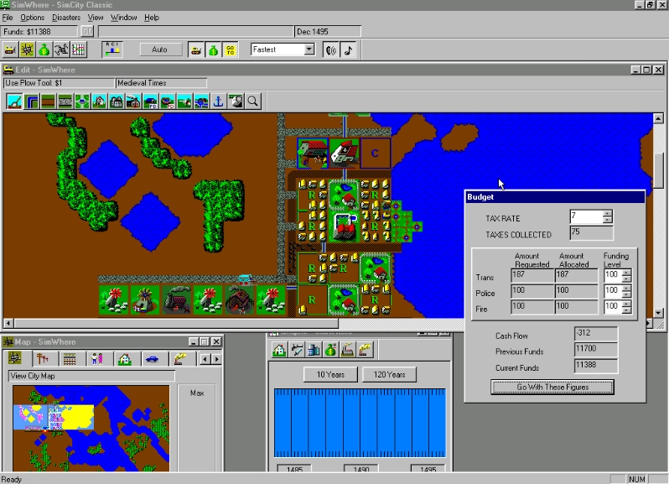Switch to city map tab
This screenshot has width=669, height=484.
pos(15,358)
